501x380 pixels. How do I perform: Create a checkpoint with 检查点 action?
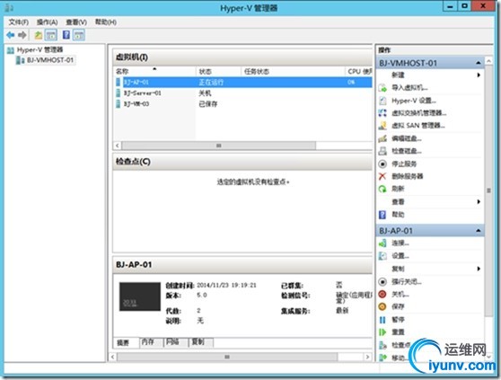(400, 345)
